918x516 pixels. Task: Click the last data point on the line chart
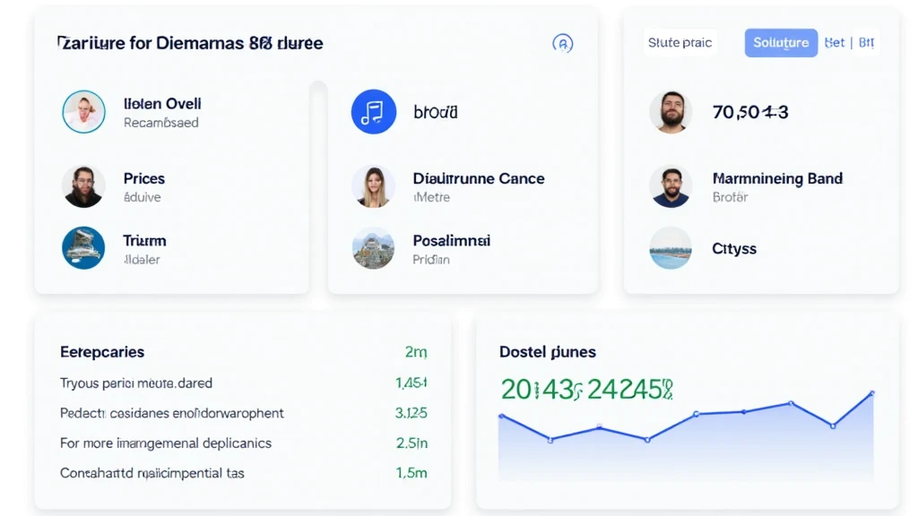pos(872,393)
